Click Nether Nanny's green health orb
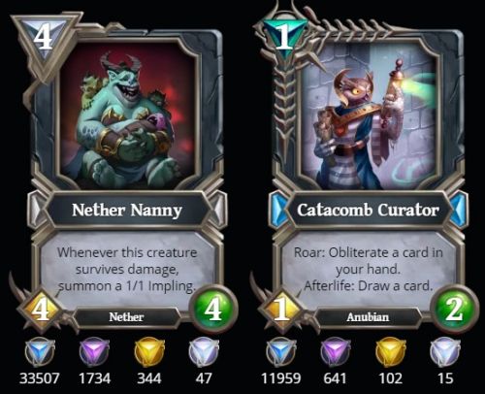 (213, 310)
